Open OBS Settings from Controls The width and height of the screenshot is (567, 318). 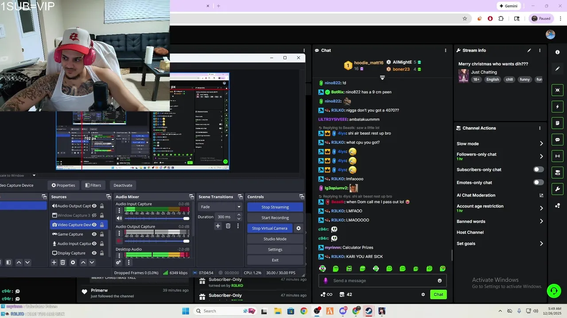[x=275, y=250]
